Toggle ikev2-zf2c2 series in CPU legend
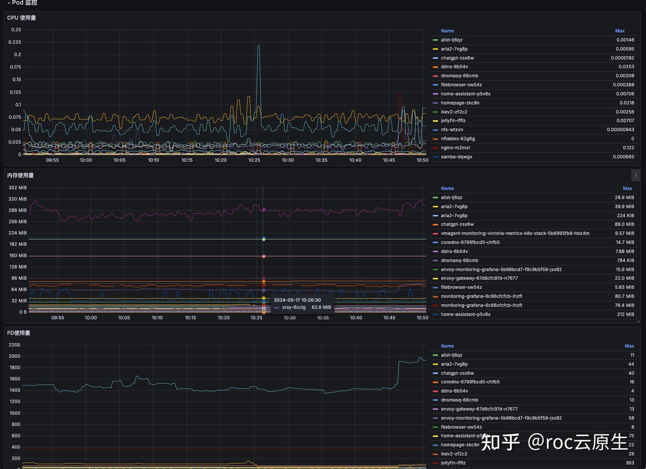Image resolution: width=646 pixels, height=469 pixels. click(454, 112)
